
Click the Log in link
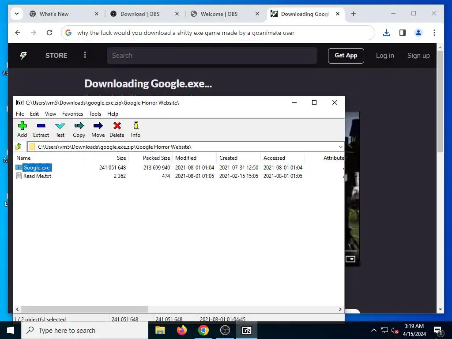point(385,55)
